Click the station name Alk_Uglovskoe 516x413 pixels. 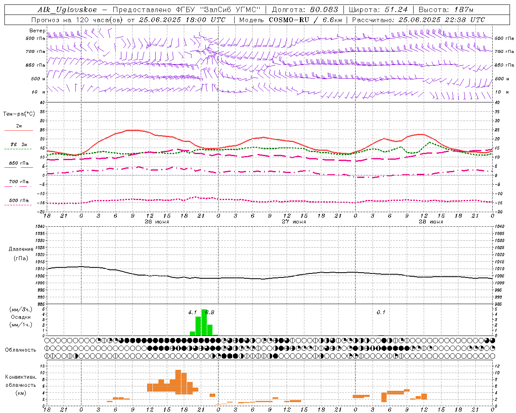[67, 10]
